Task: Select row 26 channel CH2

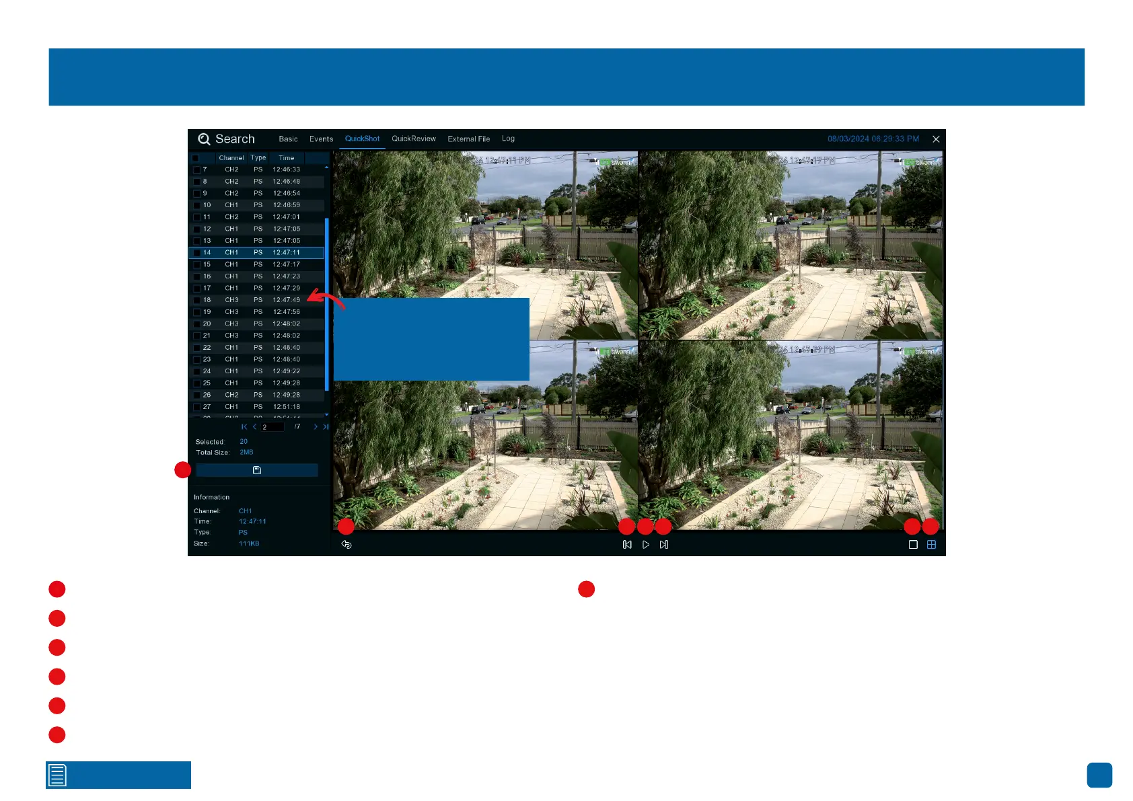Action: point(231,395)
